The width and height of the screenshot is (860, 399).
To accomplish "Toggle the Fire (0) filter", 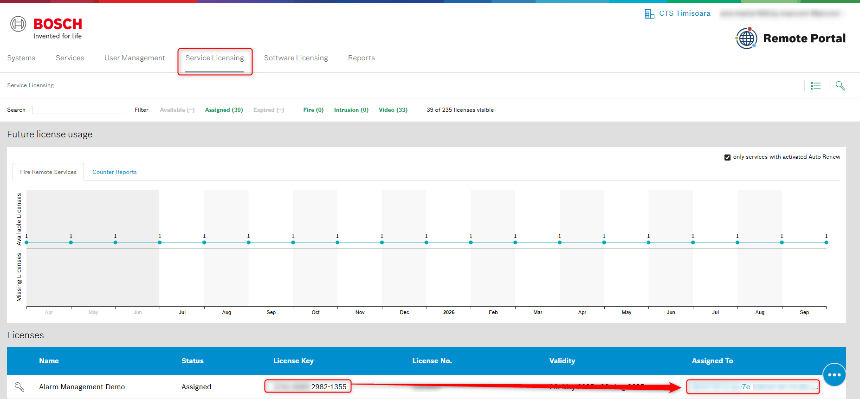I will coord(313,110).
